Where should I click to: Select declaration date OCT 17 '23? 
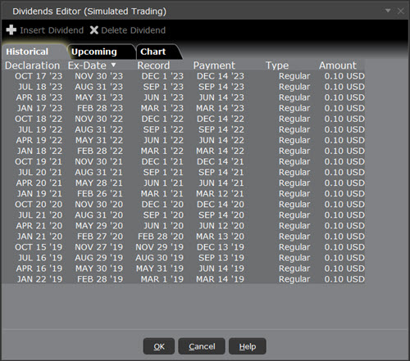point(39,76)
